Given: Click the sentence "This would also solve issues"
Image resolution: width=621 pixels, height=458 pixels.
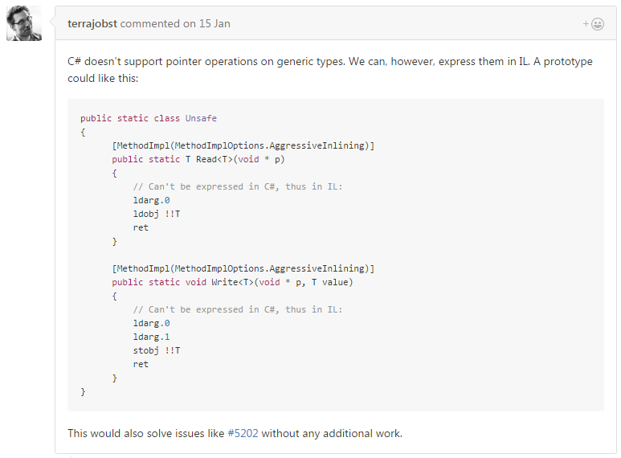Looking at the screenshot, I should 235,433.
